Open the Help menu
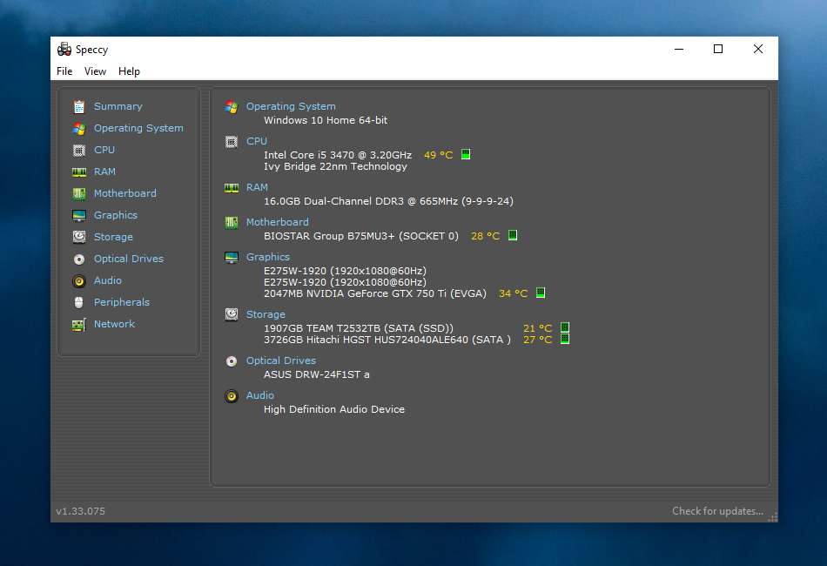The height and width of the screenshot is (566, 827). pyautogui.click(x=129, y=71)
